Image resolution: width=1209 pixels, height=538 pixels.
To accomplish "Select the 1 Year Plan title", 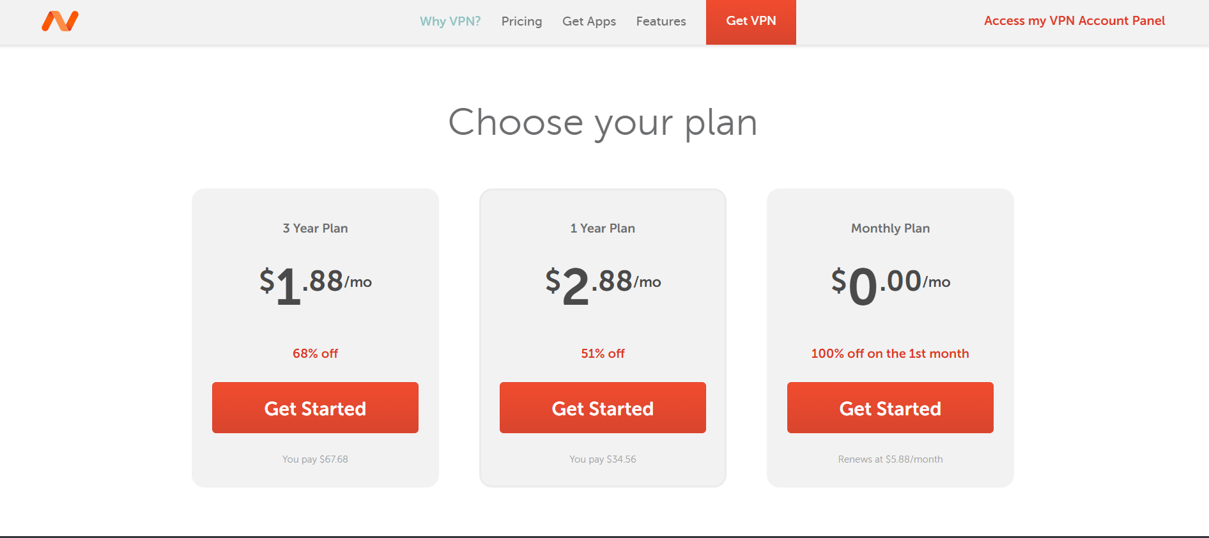I will tap(603, 228).
